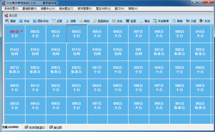Select table 017台 包间
The width and height of the screenshot is (215, 132).
(x=77, y=52)
